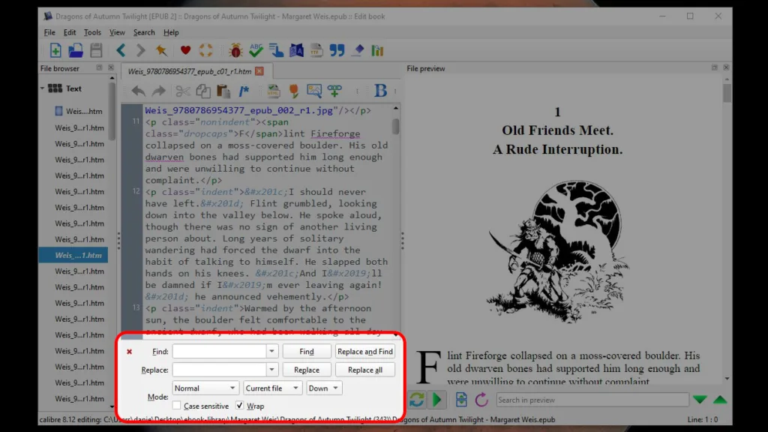Open the Smarten punctuation tool
The image size is (768, 432).
pyautogui.click(x=337, y=50)
